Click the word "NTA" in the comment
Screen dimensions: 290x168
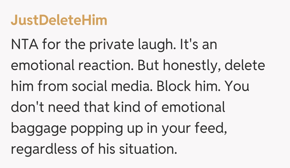[x=25, y=45]
